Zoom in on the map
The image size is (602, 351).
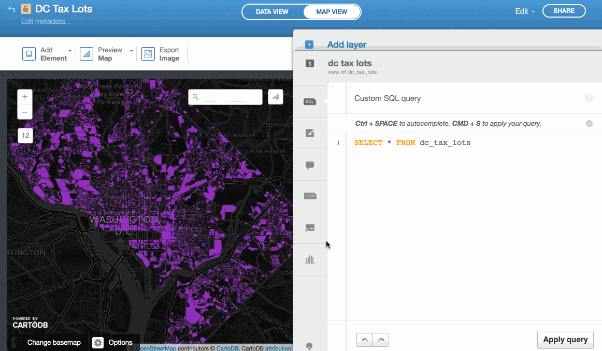(x=25, y=97)
